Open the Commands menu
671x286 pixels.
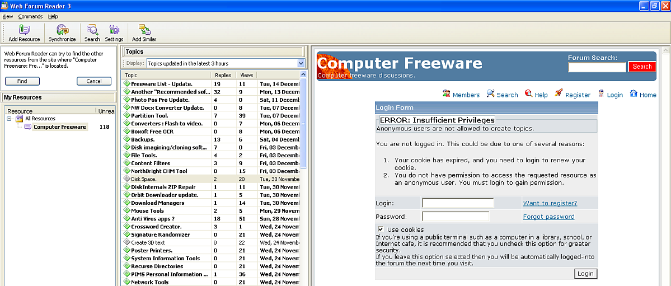pos(30,17)
